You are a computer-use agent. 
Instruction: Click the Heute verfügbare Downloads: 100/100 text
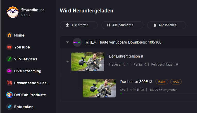[130, 42]
